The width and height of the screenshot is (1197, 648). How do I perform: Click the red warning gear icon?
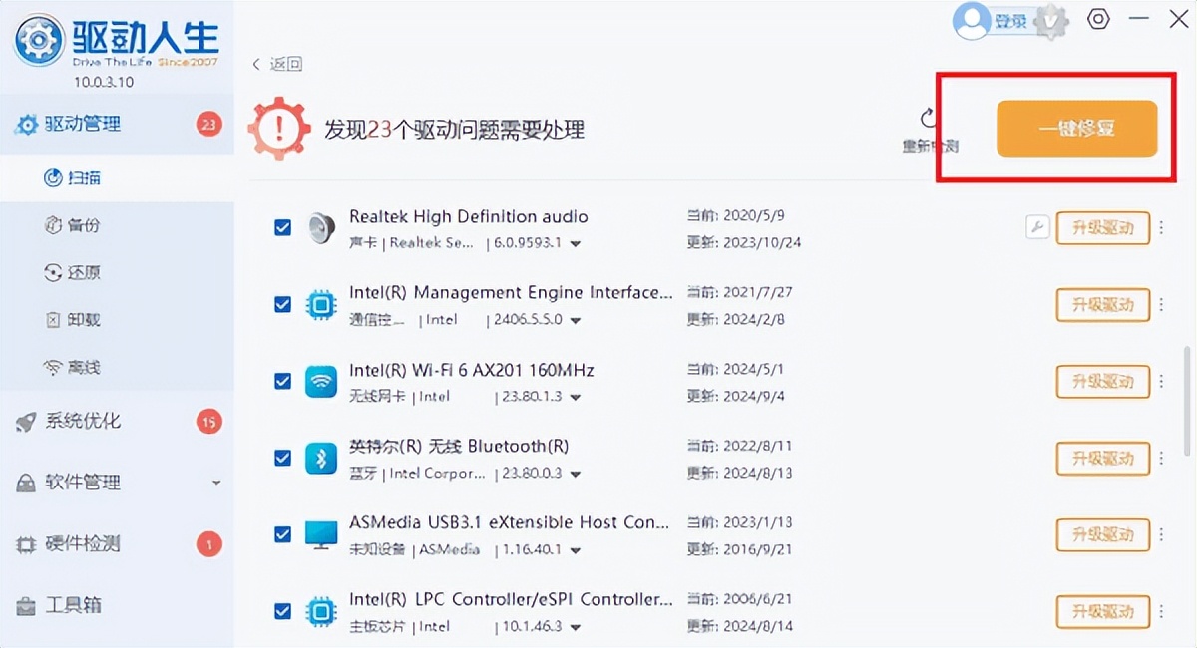[278, 128]
